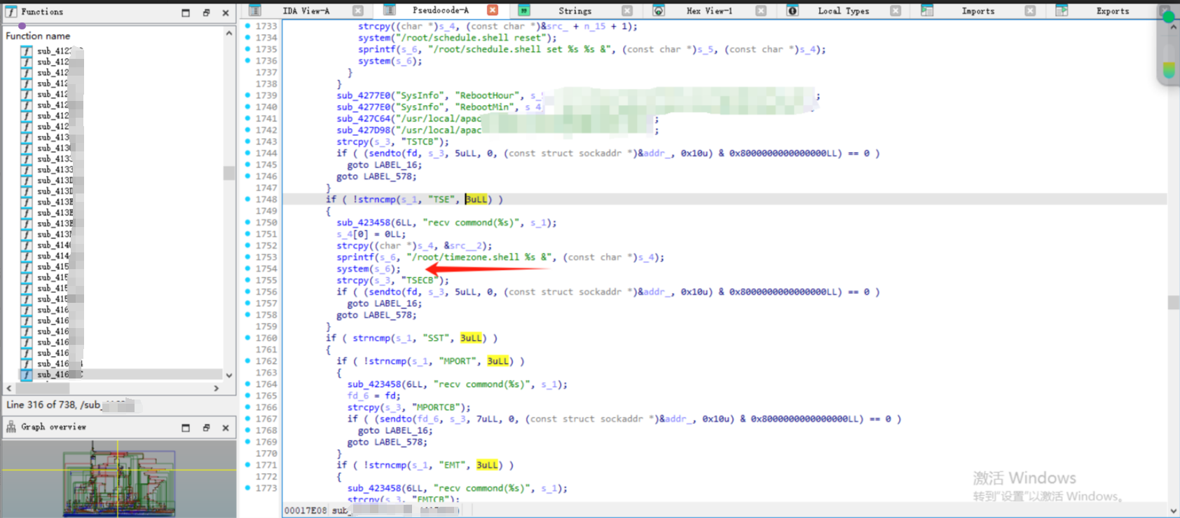Click the Functions list vertical scrollbar thumb
1180x518 pixels.
coord(229,173)
